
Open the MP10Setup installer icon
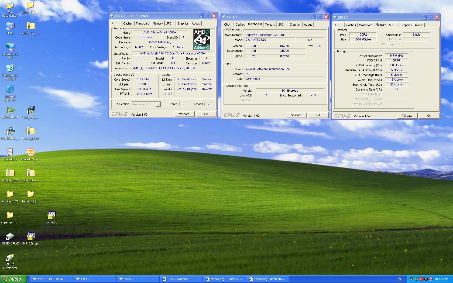[30, 238]
